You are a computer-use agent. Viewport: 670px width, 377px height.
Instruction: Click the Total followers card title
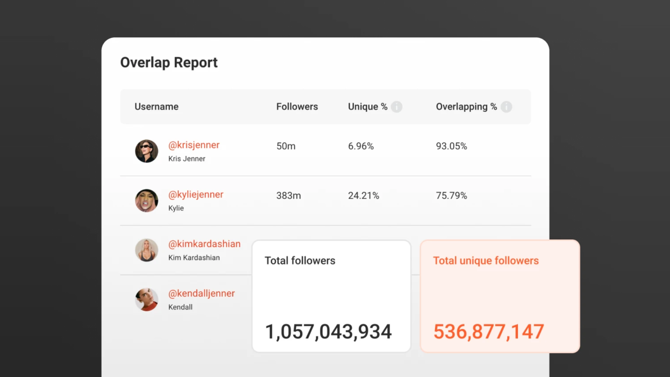300,261
